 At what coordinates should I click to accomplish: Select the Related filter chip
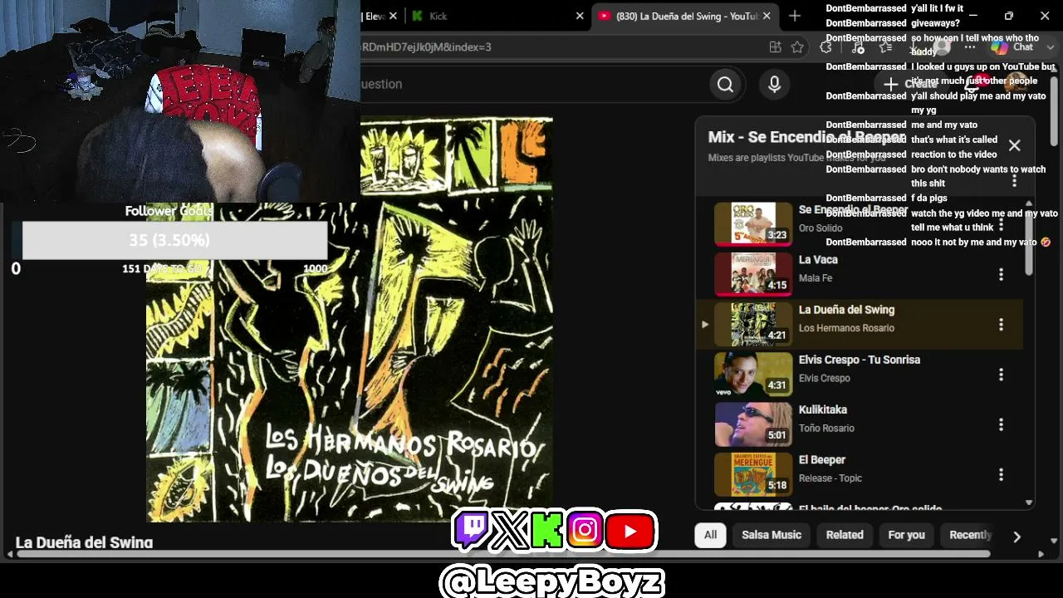(845, 535)
